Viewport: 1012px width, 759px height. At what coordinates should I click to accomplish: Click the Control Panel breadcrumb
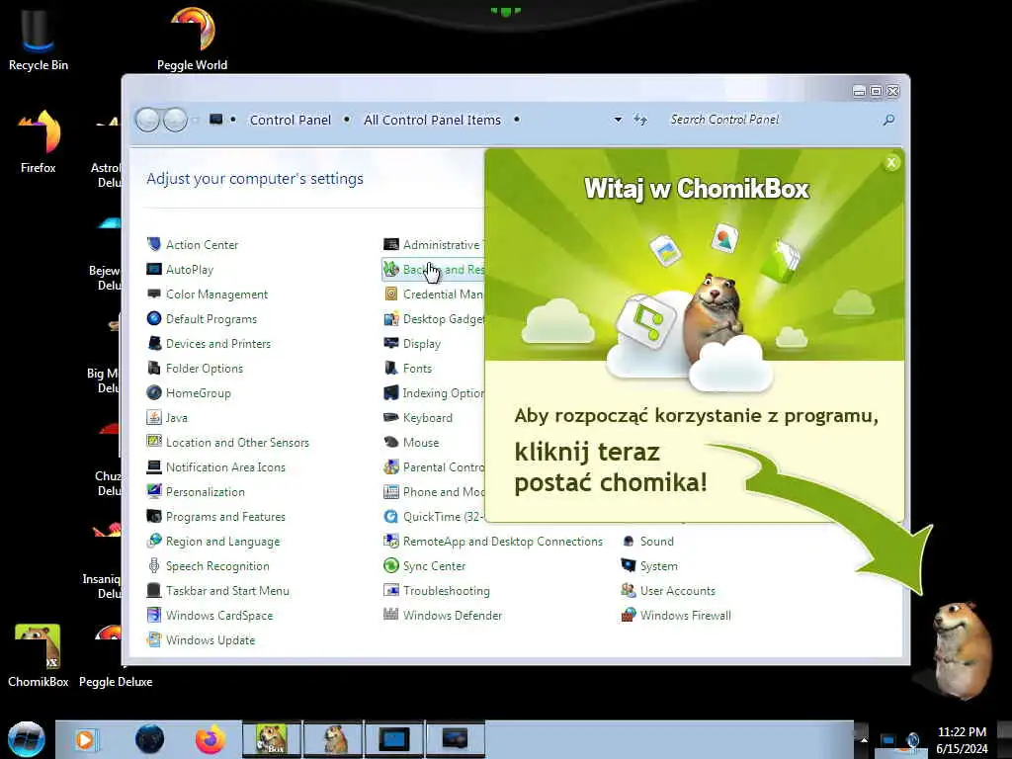pos(291,120)
